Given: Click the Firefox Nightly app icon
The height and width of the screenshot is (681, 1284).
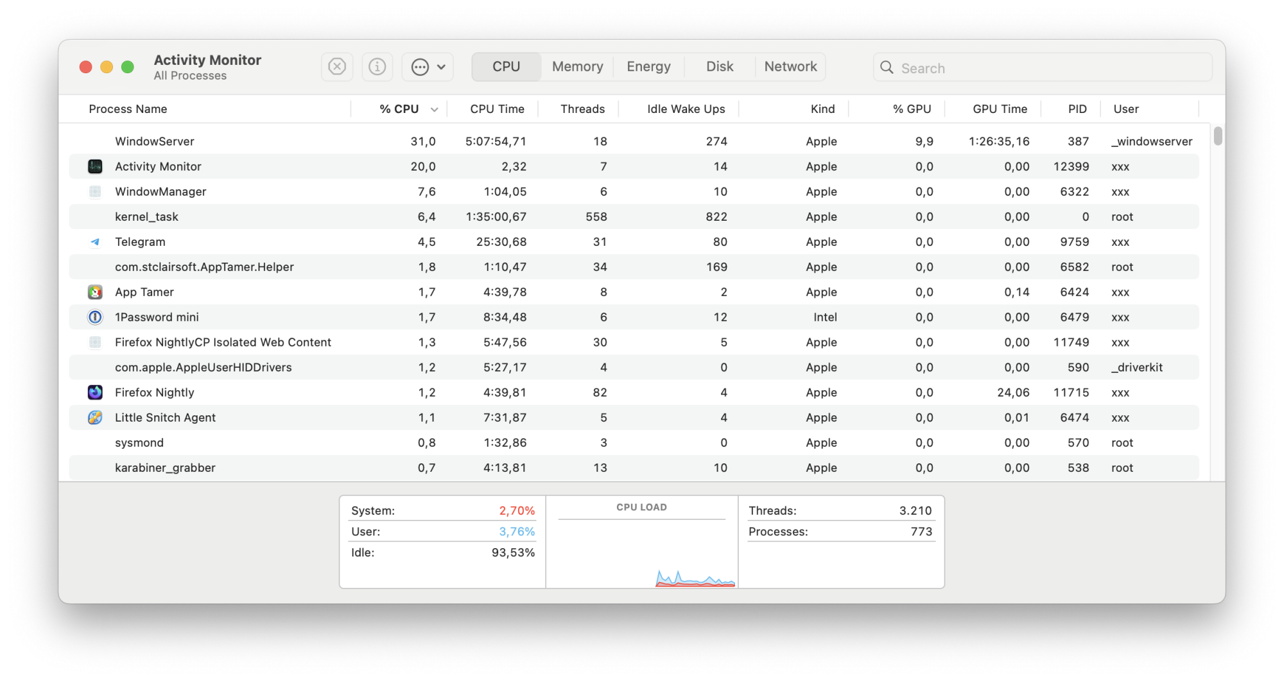Looking at the screenshot, I should point(95,392).
